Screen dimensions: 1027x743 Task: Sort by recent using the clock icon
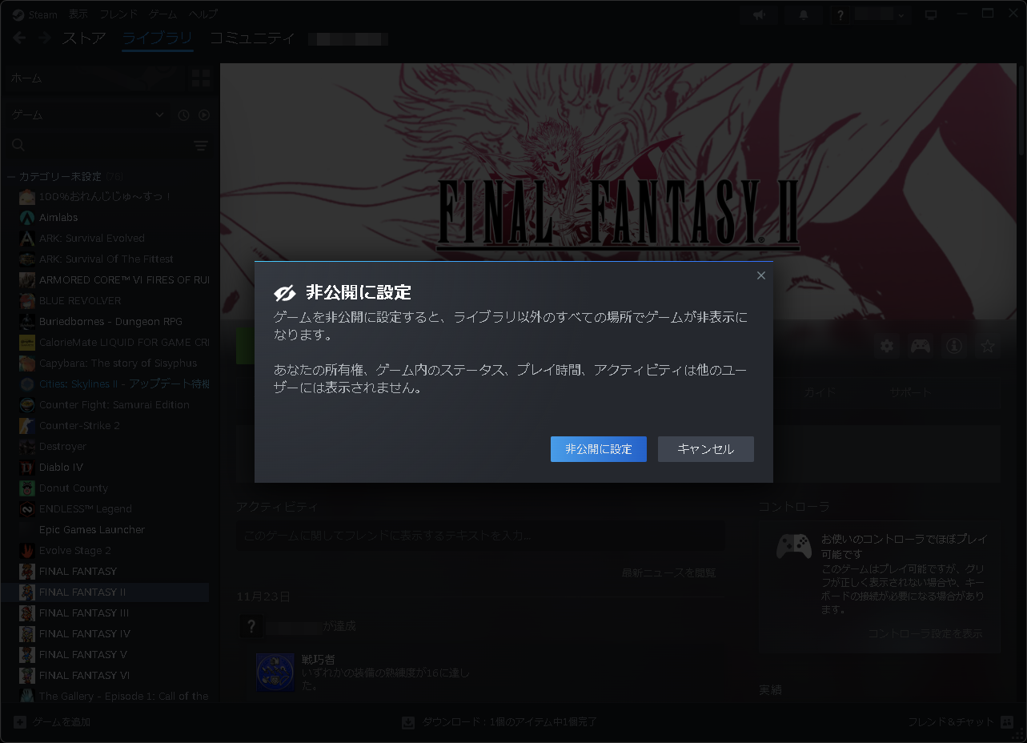pos(183,115)
